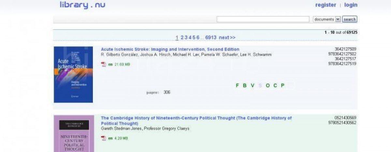Click the search button
Screen dimensions: 391x152
pyautogui.click(x=350, y=19)
